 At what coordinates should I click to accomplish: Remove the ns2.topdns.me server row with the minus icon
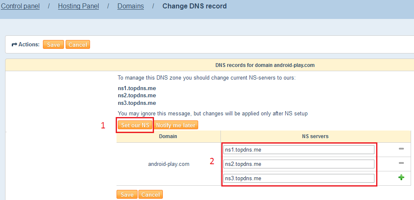401,163
